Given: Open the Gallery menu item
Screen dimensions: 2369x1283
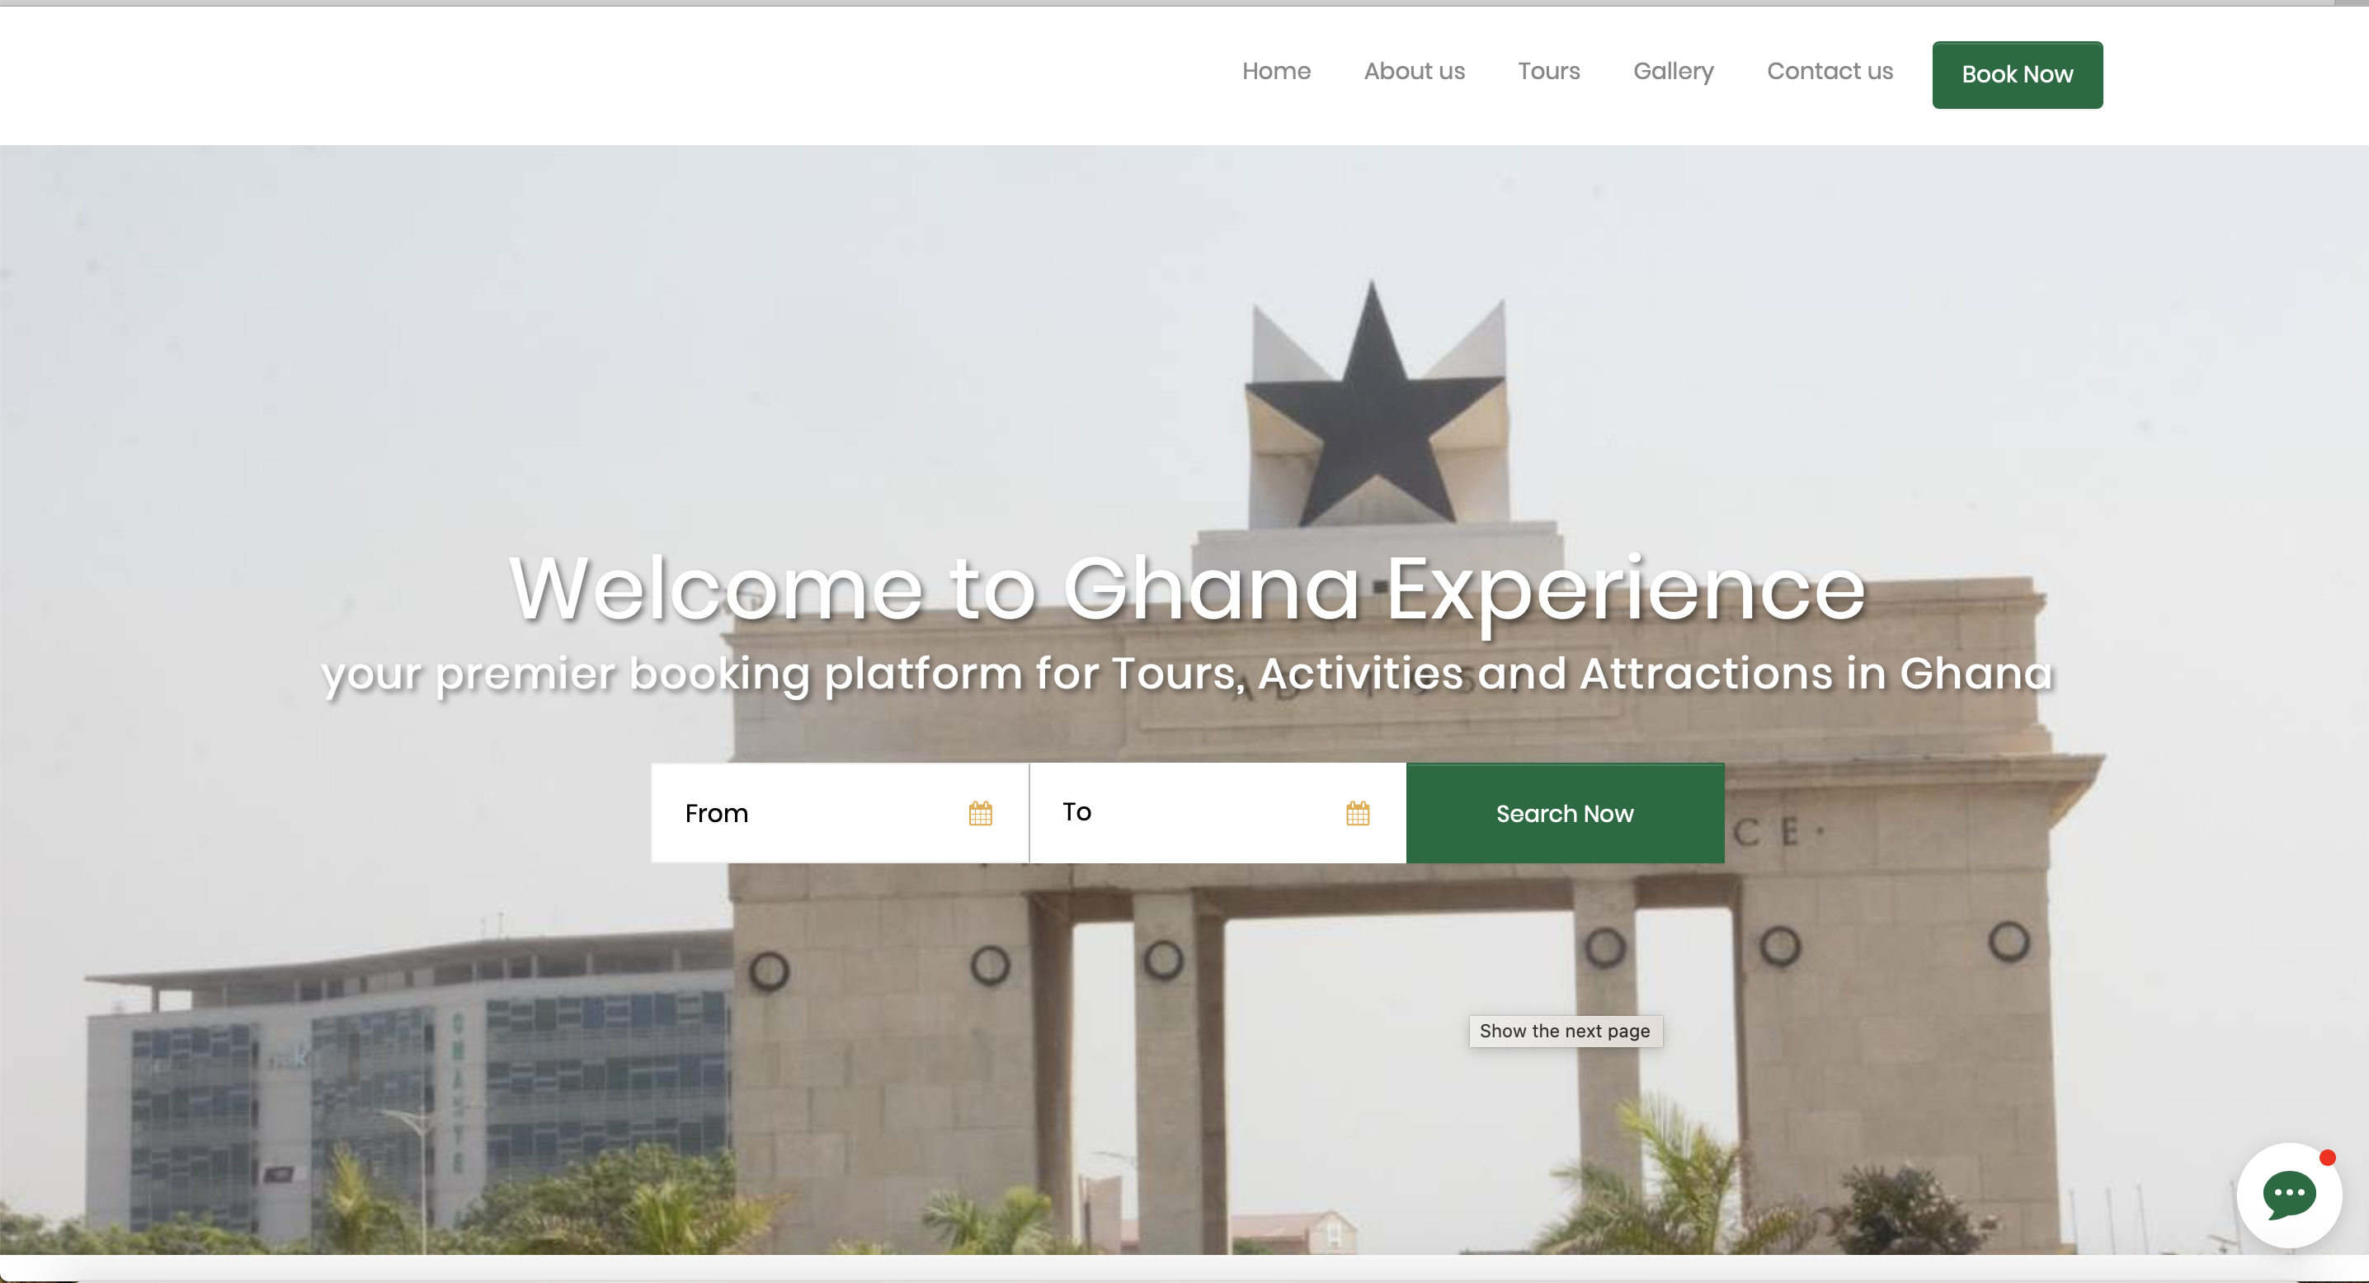Looking at the screenshot, I should click(x=1673, y=71).
